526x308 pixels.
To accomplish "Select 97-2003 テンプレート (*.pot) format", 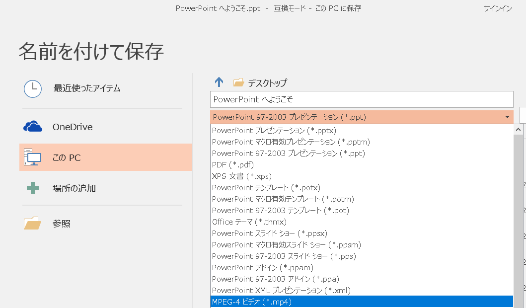I will 362,210.
